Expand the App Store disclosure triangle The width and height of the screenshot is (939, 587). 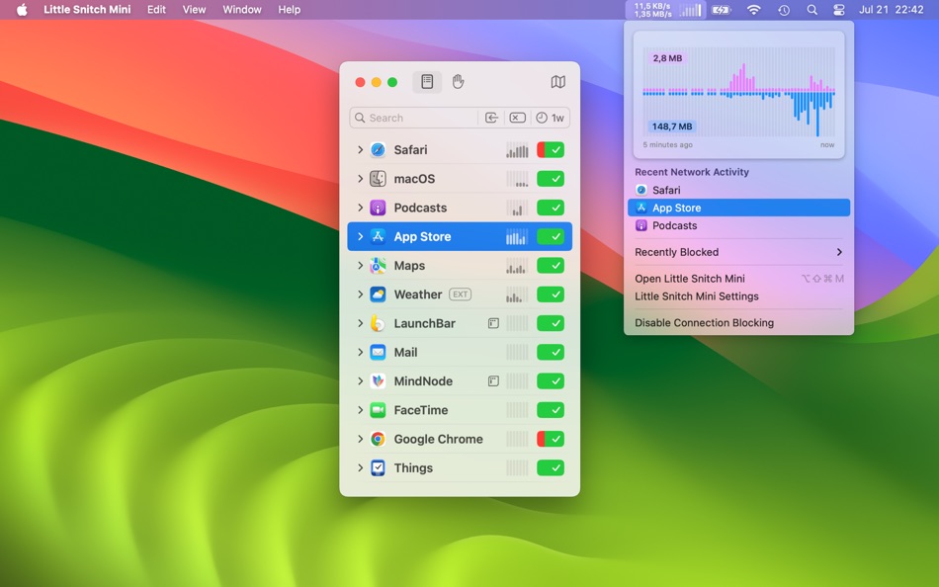(x=360, y=236)
